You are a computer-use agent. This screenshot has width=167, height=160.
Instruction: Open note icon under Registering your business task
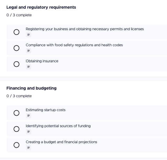(x=29, y=35)
